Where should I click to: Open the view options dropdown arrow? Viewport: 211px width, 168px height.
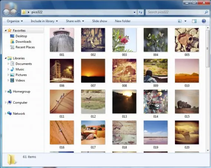(185, 21)
